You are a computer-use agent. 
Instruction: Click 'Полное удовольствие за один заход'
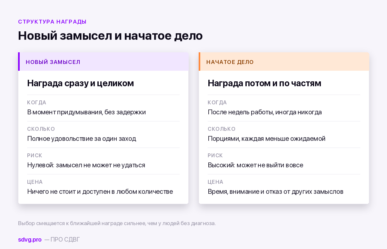pyautogui.click(x=82, y=139)
